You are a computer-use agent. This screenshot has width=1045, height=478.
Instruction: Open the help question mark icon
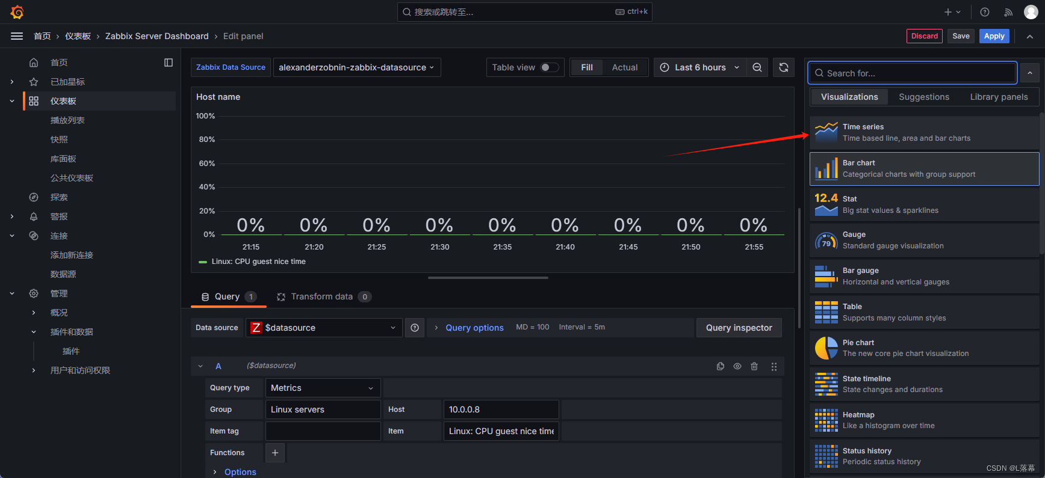[985, 12]
